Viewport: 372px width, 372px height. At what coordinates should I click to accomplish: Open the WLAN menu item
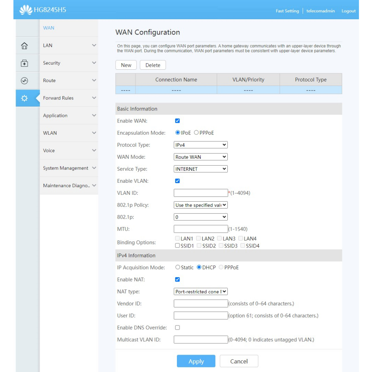[x=69, y=133]
